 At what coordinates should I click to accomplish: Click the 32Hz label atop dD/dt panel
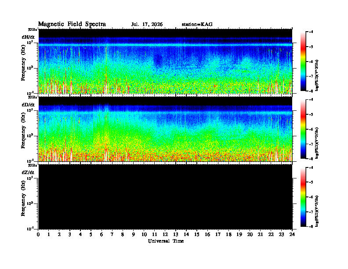tap(33, 97)
